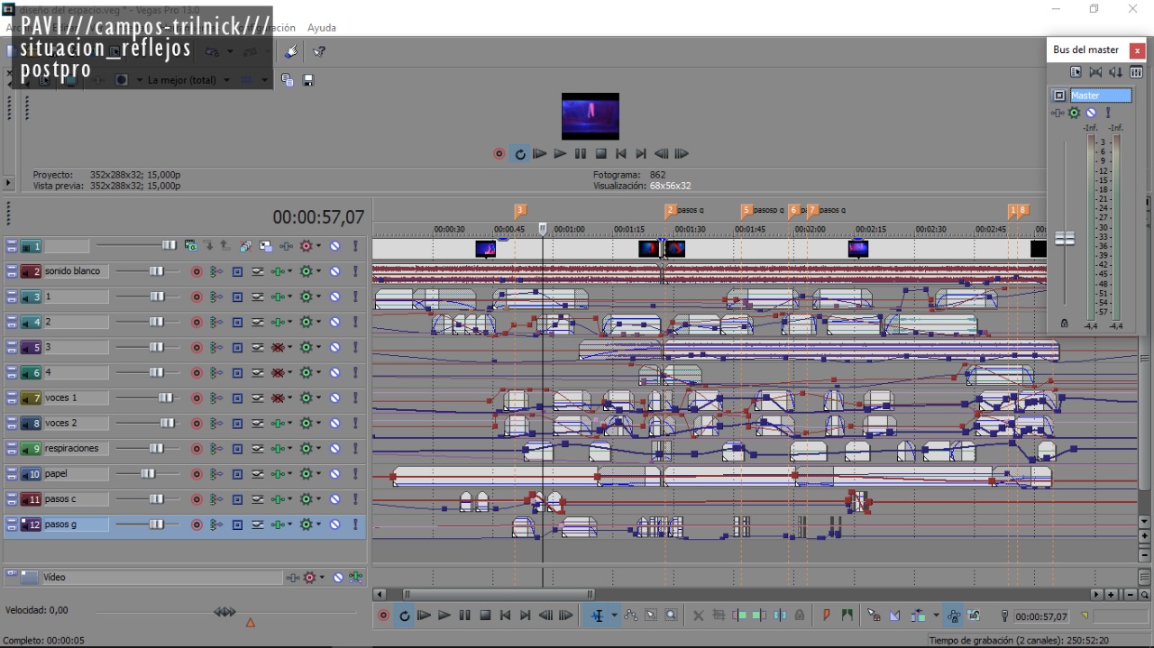1154x648 pixels.
Task: Start recording with the bottom transport record button
Action: 384,616
